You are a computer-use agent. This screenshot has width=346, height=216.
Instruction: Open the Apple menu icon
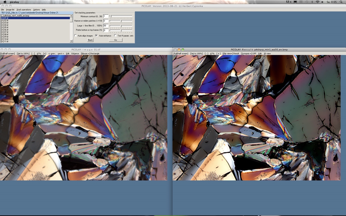pos(5,2)
